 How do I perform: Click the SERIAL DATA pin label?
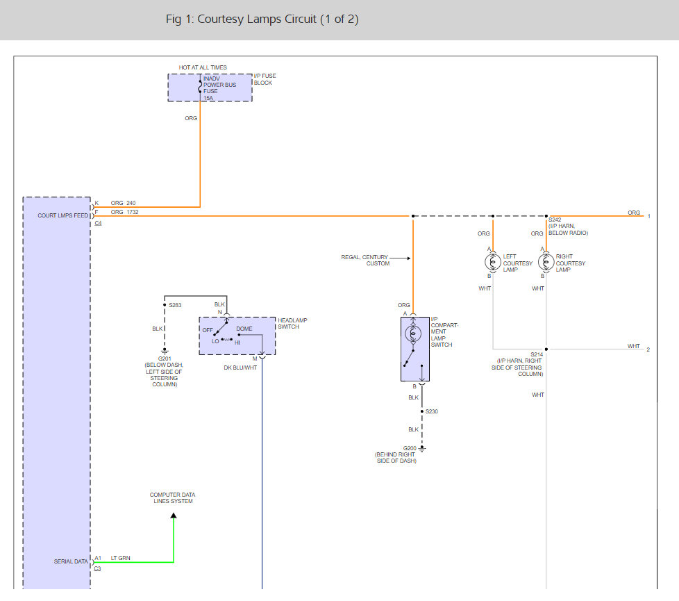point(71,561)
